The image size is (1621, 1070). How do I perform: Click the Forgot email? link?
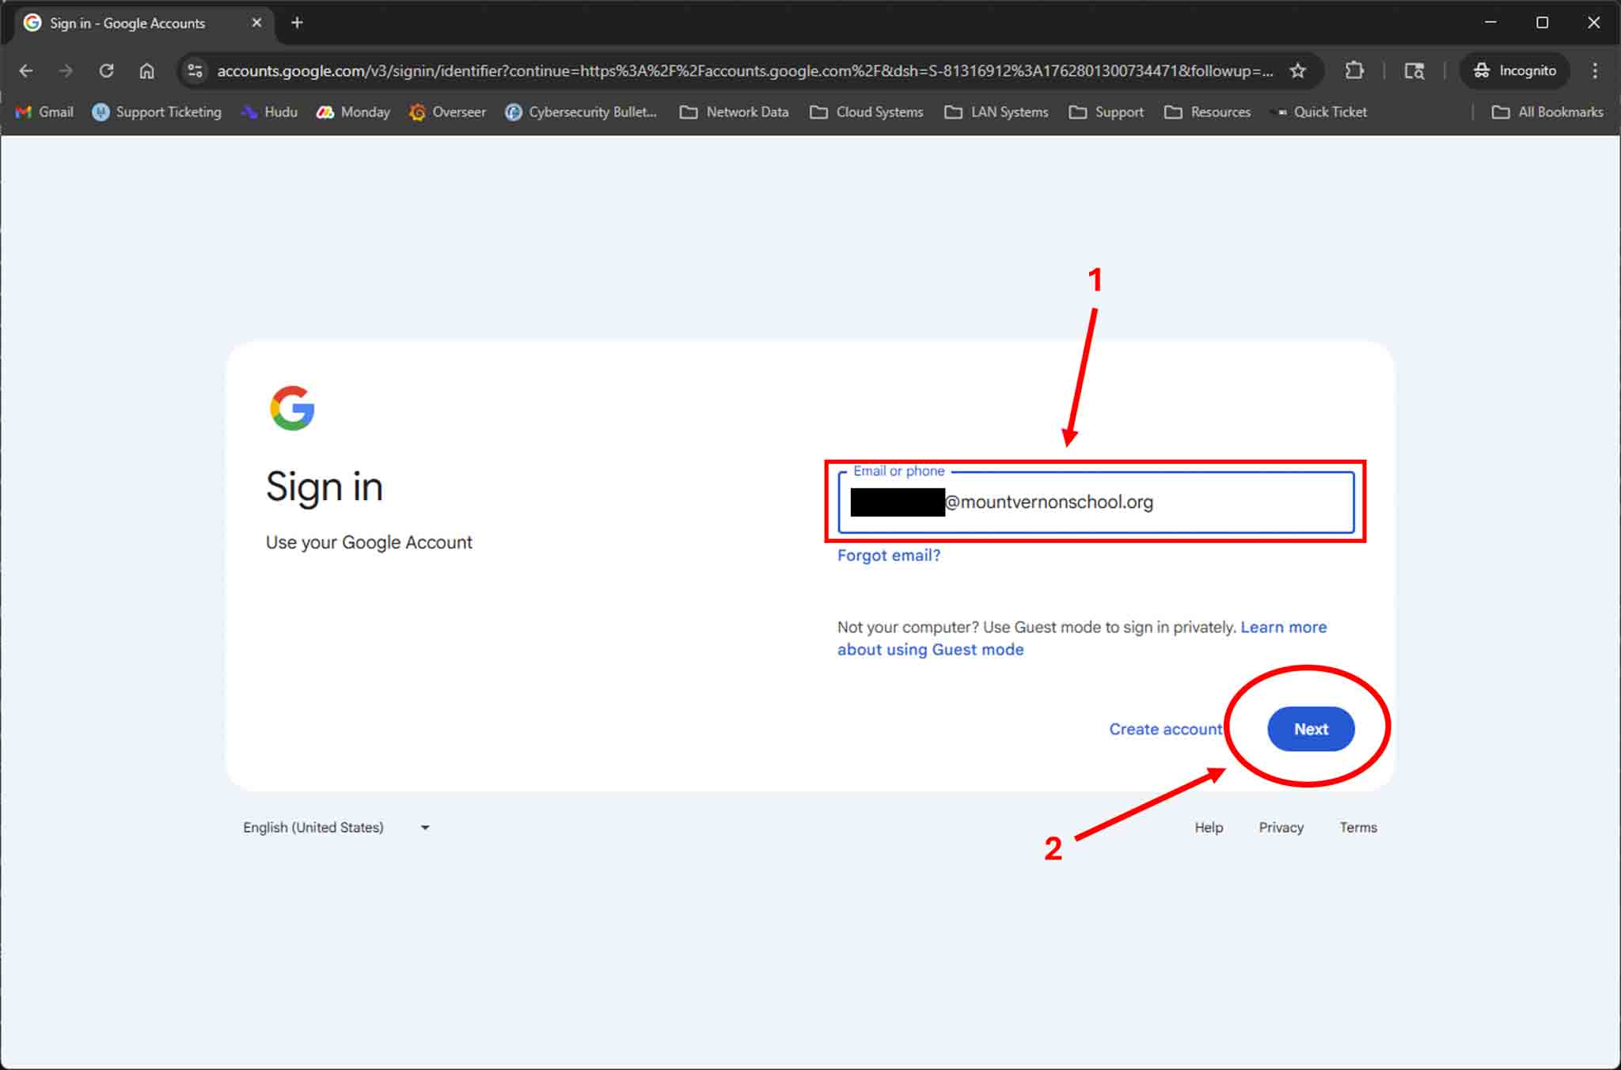tap(889, 555)
